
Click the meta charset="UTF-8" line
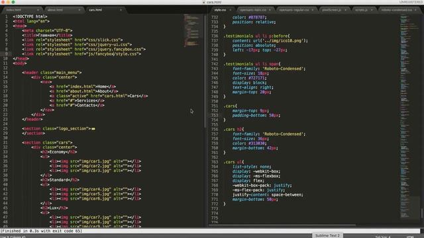pyautogui.click(x=47, y=30)
